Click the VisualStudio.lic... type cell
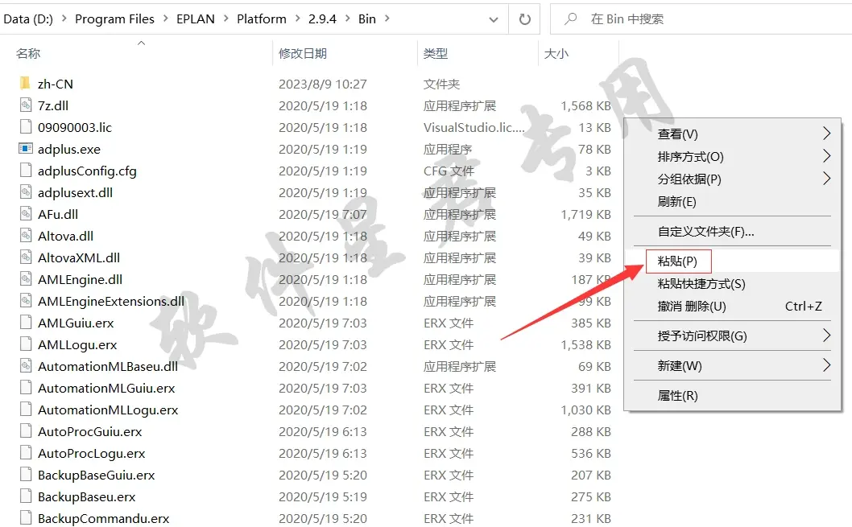Viewport: 852px width, 527px height. point(474,128)
